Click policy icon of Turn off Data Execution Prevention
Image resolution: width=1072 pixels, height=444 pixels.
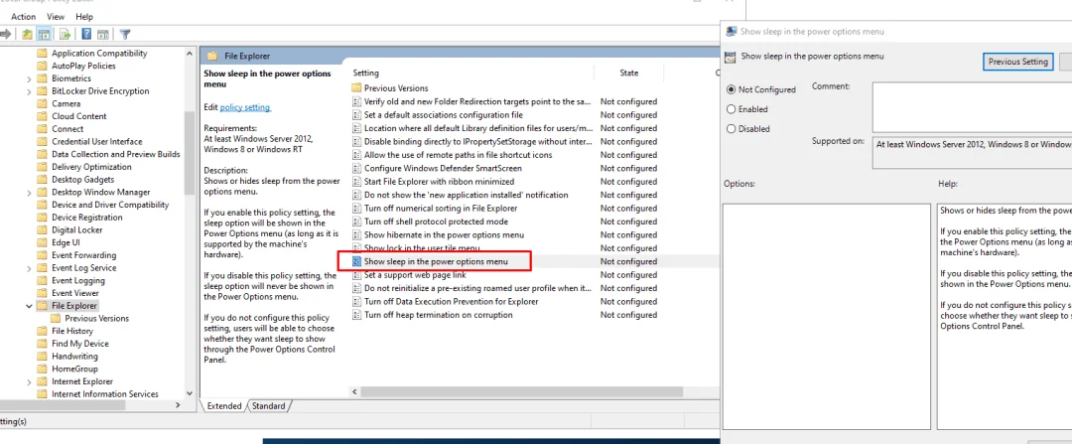pyautogui.click(x=356, y=302)
